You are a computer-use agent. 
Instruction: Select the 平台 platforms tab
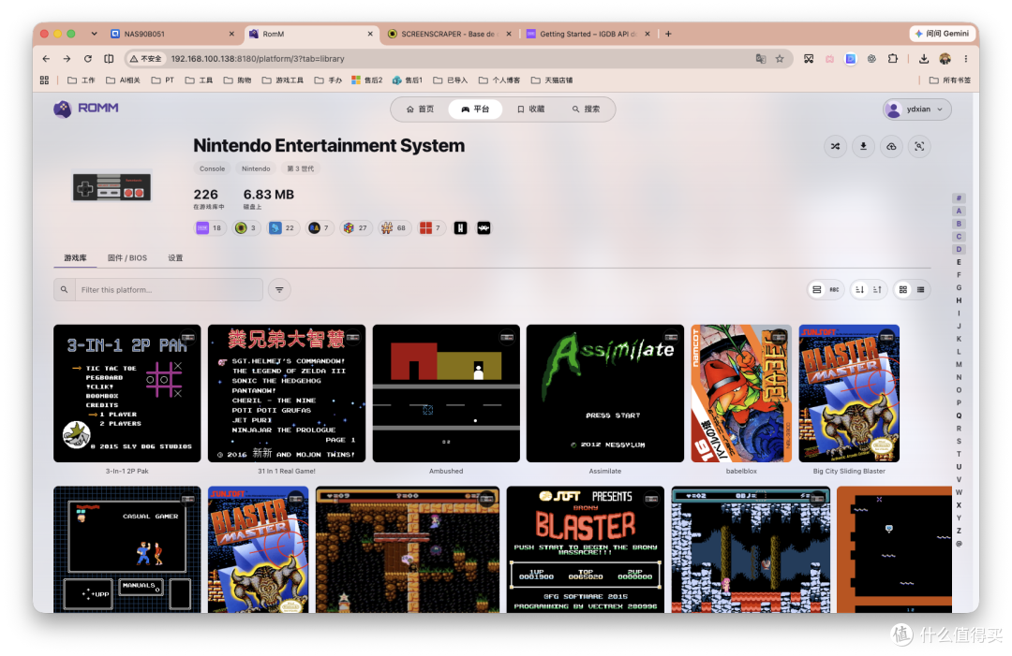click(x=475, y=109)
